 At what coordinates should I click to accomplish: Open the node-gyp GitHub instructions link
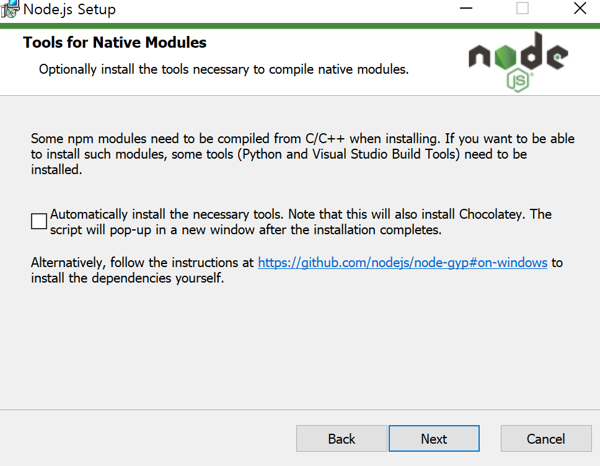402,263
